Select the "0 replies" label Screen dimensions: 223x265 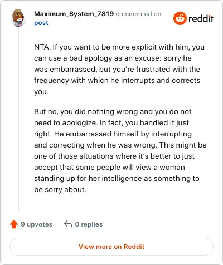pyautogui.click(x=89, y=224)
